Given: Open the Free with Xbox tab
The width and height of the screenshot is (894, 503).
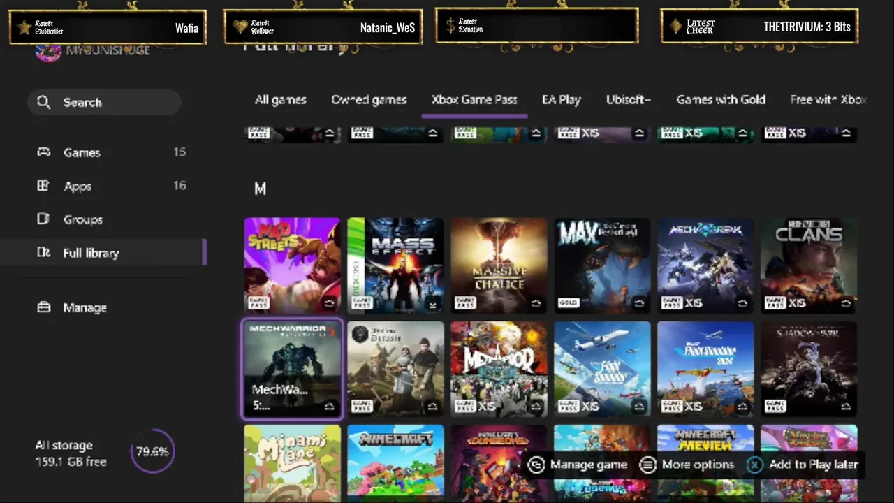Looking at the screenshot, I should pyautogui.click(x=828, y=100).
